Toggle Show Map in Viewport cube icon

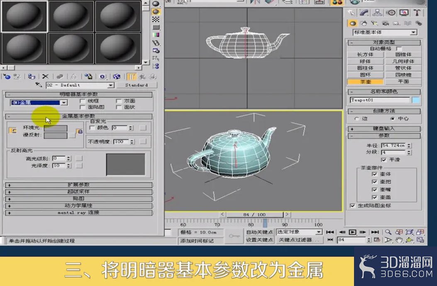[x=117, y=77]
